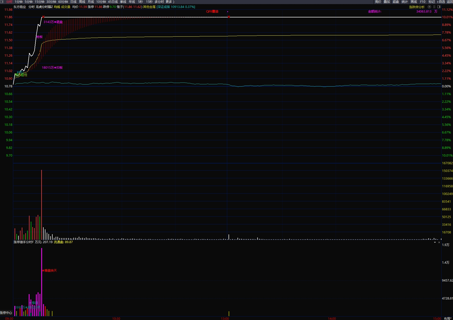Viewport: 453px width, 320px height.
Task: Click the 涨跌停分析 link
Action: pyautogui.click(x=417, y=7)
